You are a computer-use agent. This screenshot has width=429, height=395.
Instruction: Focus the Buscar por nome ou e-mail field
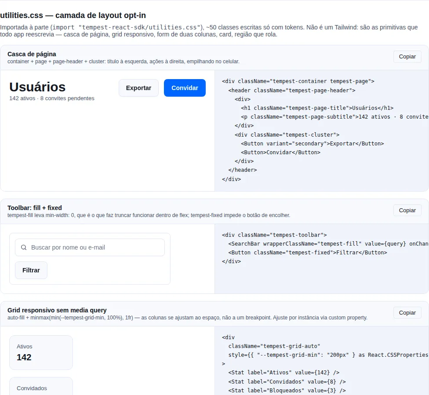[90, 247]
